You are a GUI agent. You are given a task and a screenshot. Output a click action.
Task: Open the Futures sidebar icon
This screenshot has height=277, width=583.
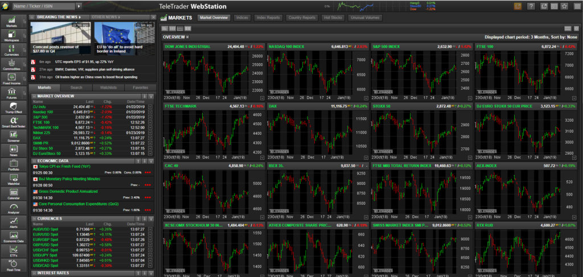13,93
